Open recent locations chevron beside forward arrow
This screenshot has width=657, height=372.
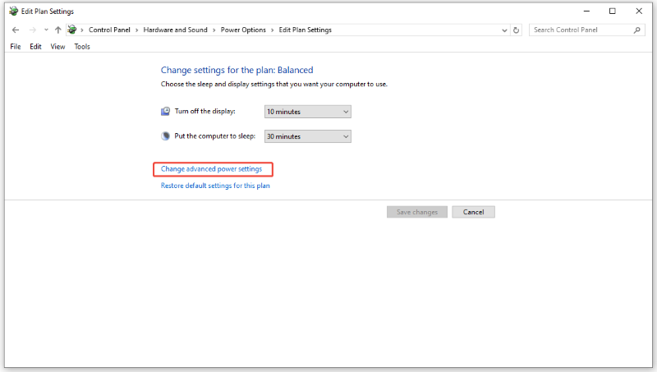[x=46, y=30]
